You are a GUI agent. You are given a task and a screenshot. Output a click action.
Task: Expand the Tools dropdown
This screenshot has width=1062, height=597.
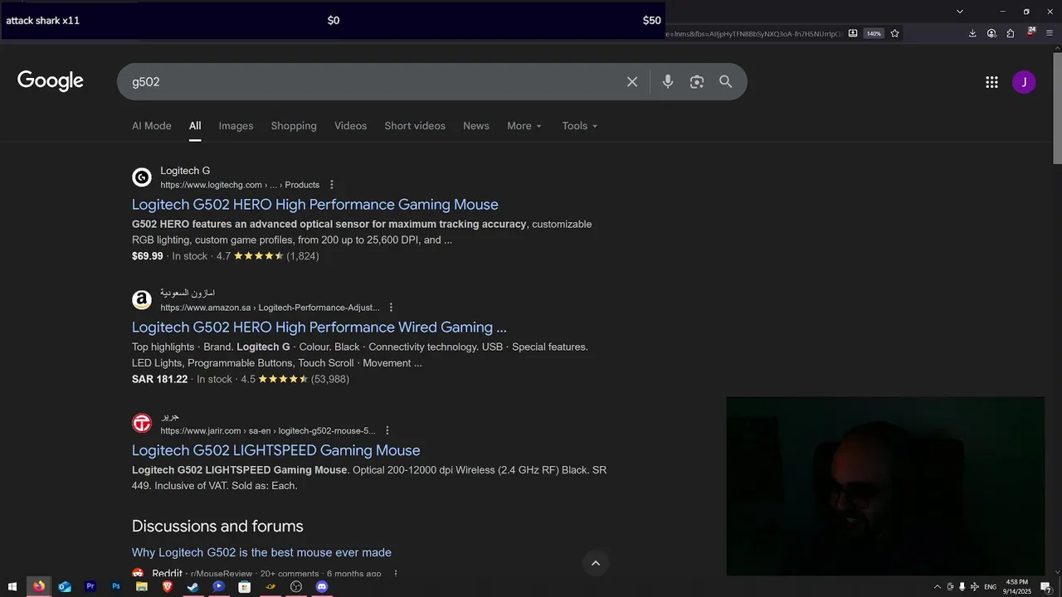[580, 126]
